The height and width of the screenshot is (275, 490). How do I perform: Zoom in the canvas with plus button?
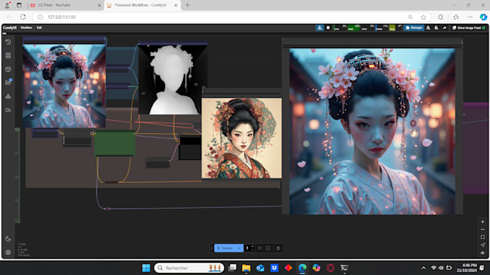(x=483, y=222)
